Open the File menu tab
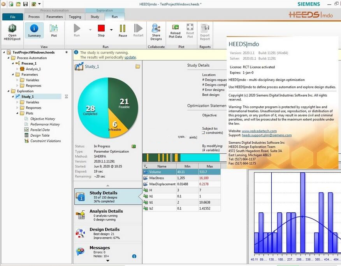The width and height of the screenshot is (341, 266). [12, 17]
